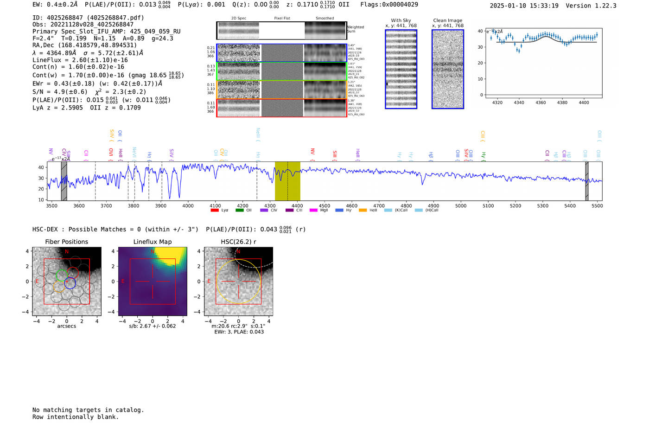Select the green-bordered fiber spectrum row

(x=281, y=71)
